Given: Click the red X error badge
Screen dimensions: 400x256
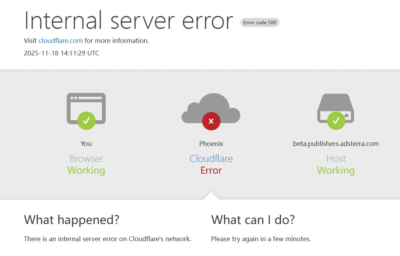Looking at the screenshot, I should click(211, 121).
